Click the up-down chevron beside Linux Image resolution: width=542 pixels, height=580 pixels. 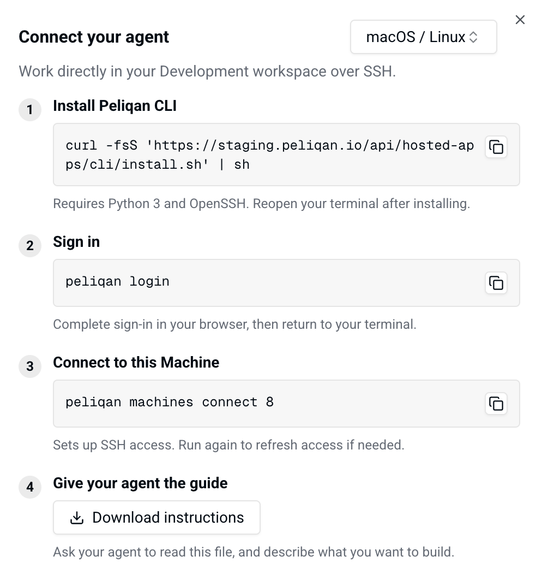click(x=473, y=37)
